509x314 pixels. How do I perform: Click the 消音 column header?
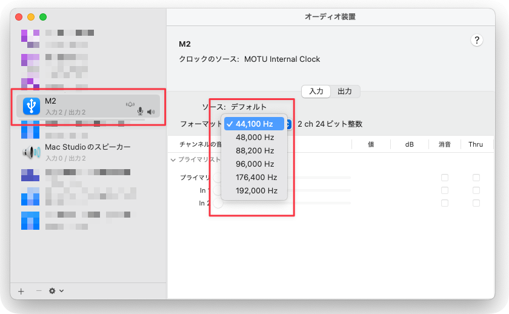(x=445, y=144)
